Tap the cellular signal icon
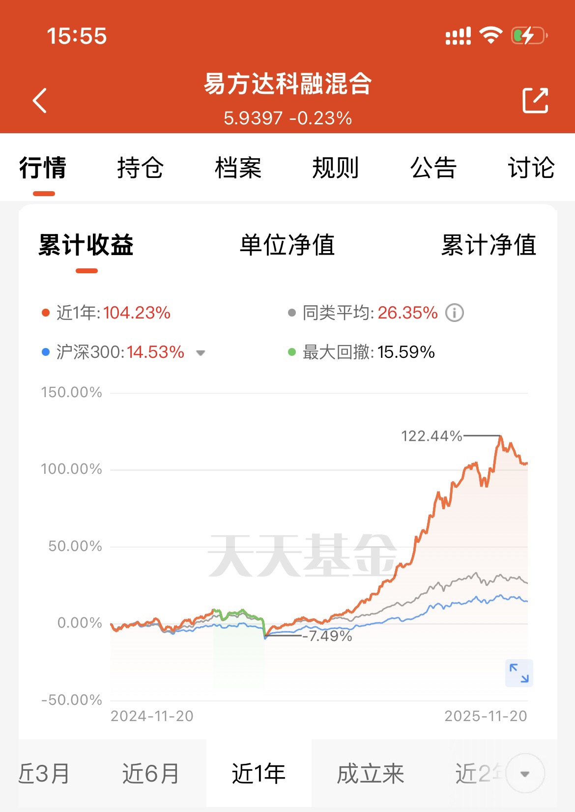 point(458,36)
